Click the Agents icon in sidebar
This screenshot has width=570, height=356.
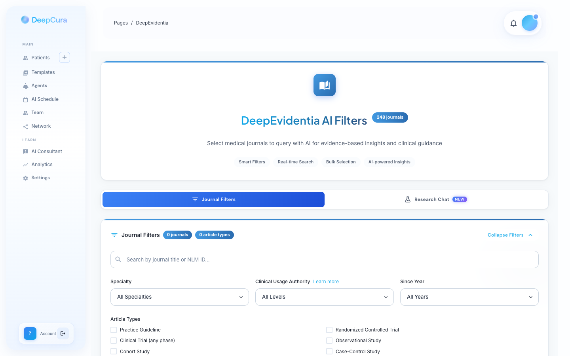coord(25,86)
